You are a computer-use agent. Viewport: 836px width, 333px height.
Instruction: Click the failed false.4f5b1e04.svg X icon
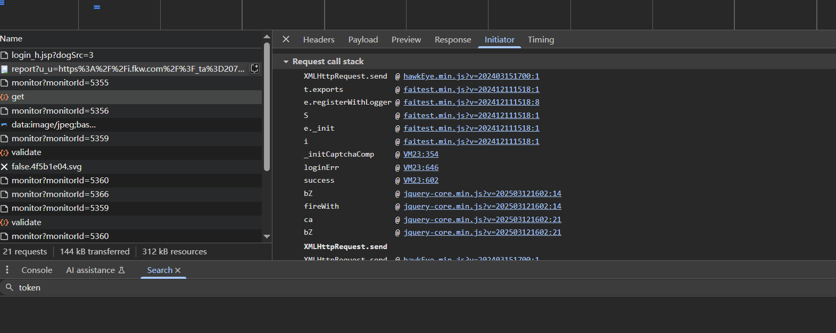(5, 167)
